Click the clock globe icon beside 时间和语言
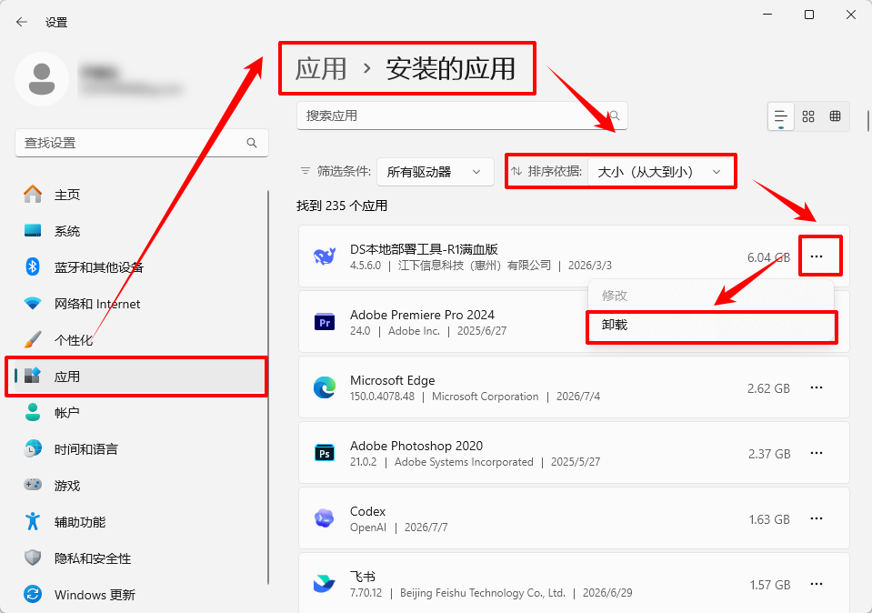The width and height of the screenshot is (872, 613). coord(33,448)
